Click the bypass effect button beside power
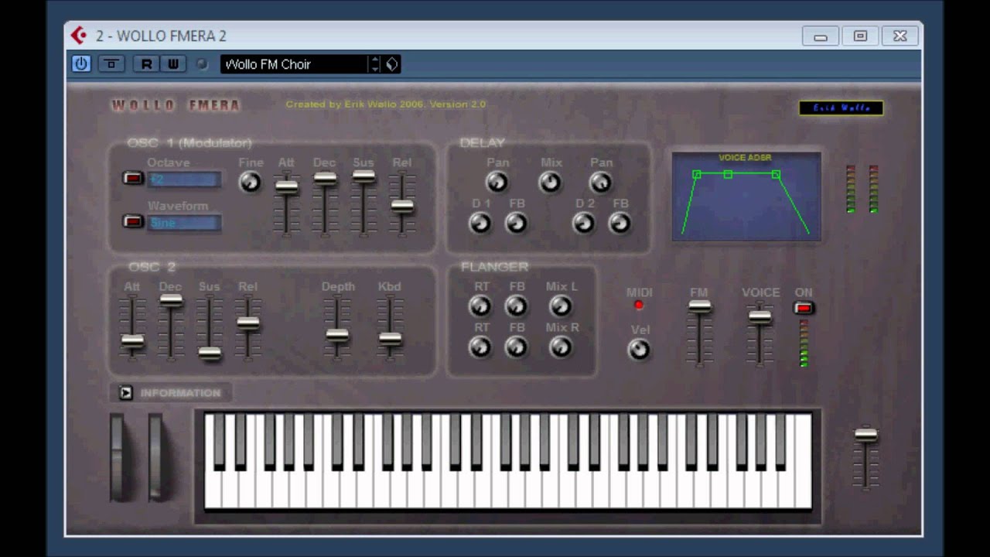 (111, 64)
